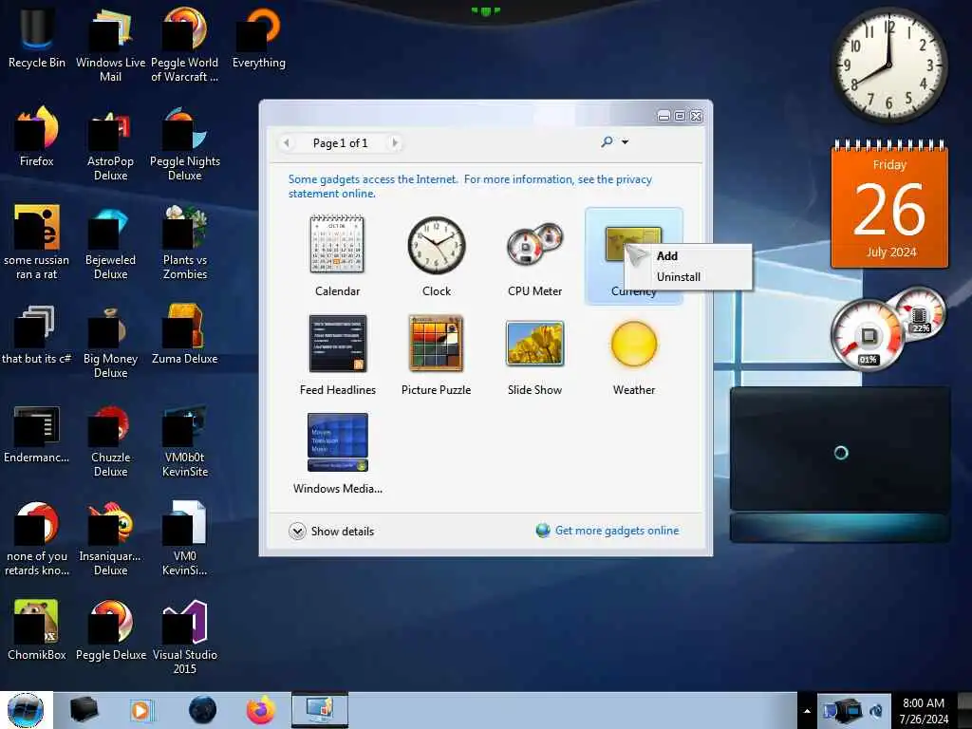Click the calendar gadget showing 26

pos(889,205)
